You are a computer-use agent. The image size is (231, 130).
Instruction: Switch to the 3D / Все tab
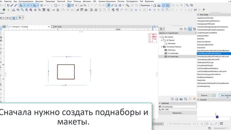(58, 27)
